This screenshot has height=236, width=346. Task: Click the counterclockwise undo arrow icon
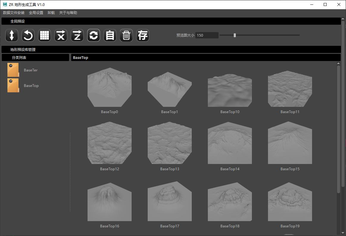28,35
